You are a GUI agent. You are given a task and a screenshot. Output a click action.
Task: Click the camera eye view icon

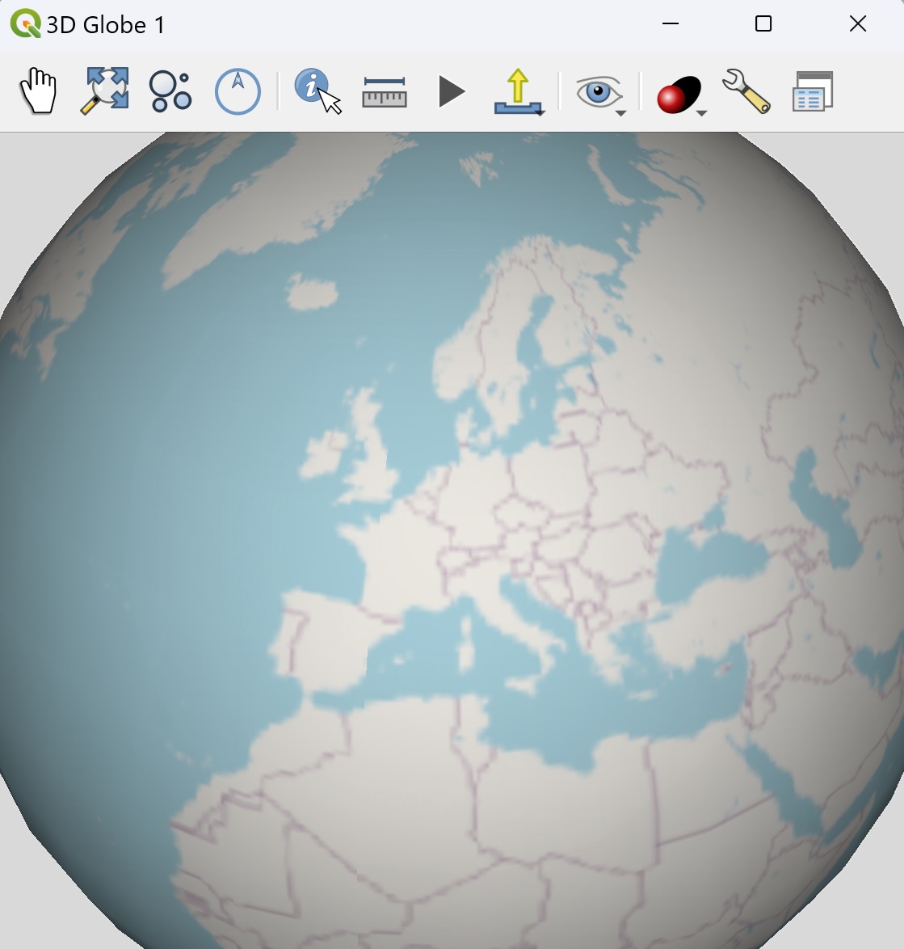click(x=598, y=93)
